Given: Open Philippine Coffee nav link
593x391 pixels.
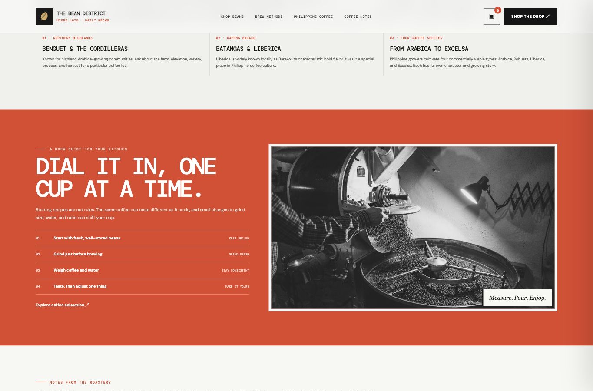Looking at the screenshot, I should point(313,17).
